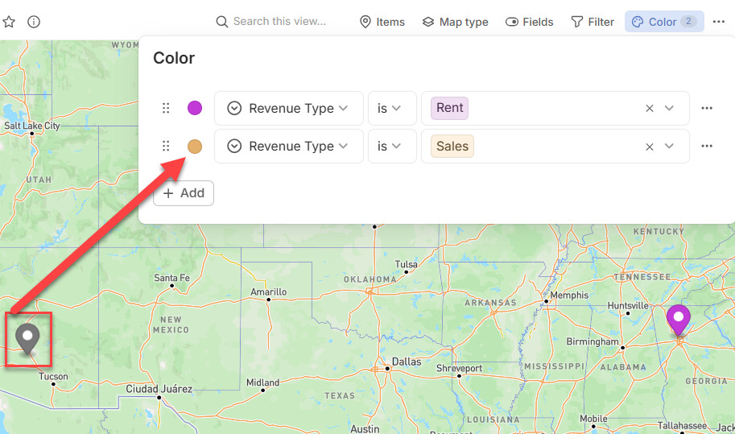Click the Sales value tag
This screenshot has width=735, height=434.
coord(452,147)
